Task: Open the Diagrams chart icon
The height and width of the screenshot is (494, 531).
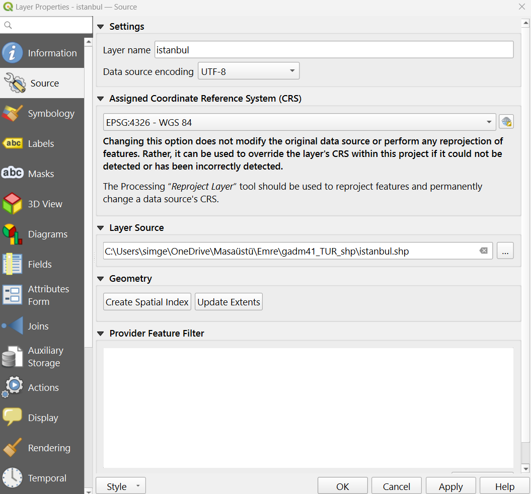Action: (x=13, y=234)
